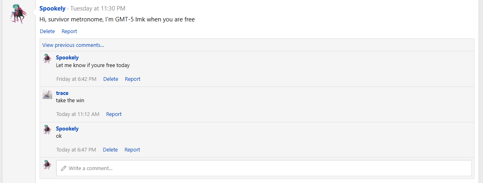Open Spookely's profile from the post header name
483x183 pixels.
pyautogui.click(x=53, y=8)
